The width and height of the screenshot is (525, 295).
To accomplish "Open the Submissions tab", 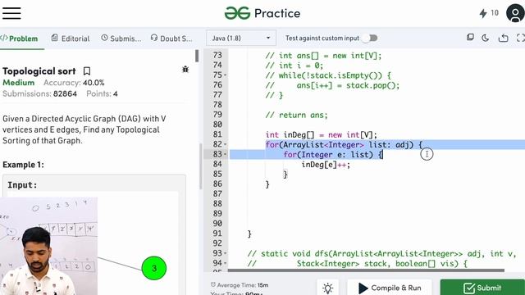I will click(121, 39).
